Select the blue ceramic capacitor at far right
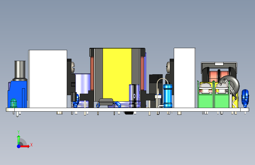 pos(245,98)
